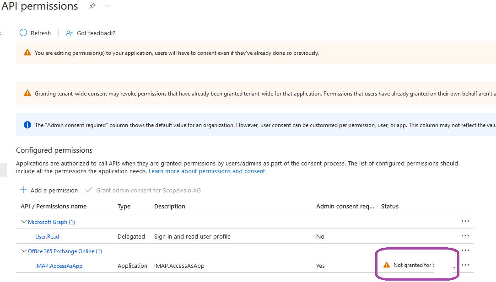
Task: Open ellipsis menu for User.Read row
Action: 465,236
